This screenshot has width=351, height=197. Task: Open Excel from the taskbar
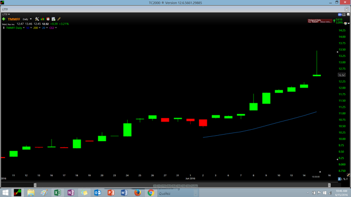[57, 192]
